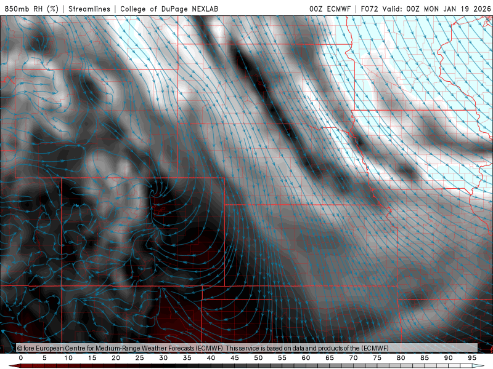Image resolution: width=493 pixels, height=369 pixels.
Task: Click the "0" value on the color scale
Action: point(21,358)
